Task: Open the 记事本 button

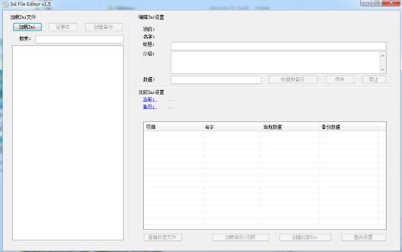Action: 63,27
